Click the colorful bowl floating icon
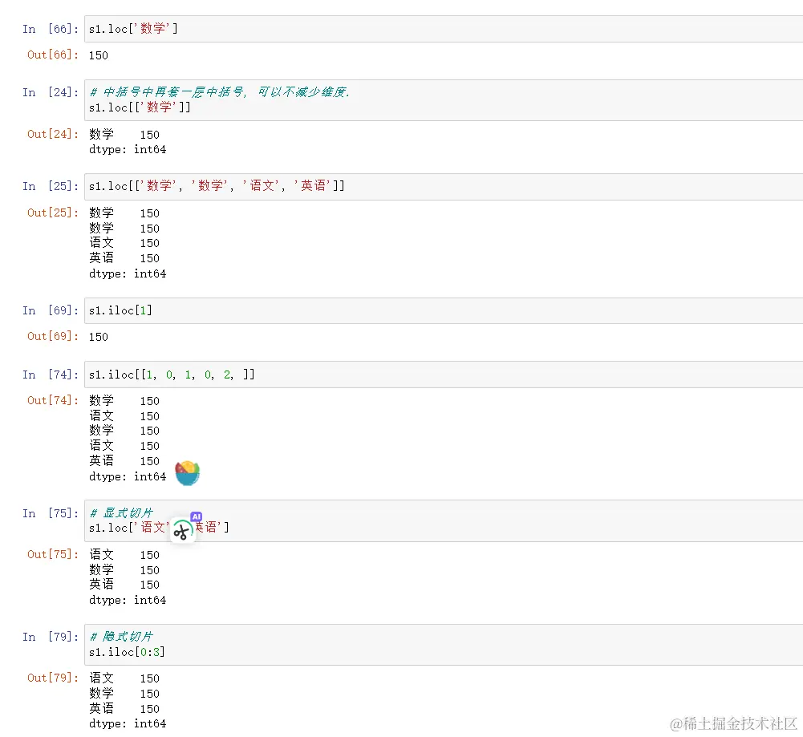803x737 pixels. point(188,473)
